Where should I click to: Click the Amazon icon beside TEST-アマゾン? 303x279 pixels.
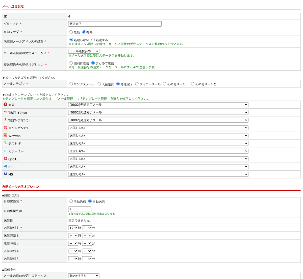click(5, 120)
